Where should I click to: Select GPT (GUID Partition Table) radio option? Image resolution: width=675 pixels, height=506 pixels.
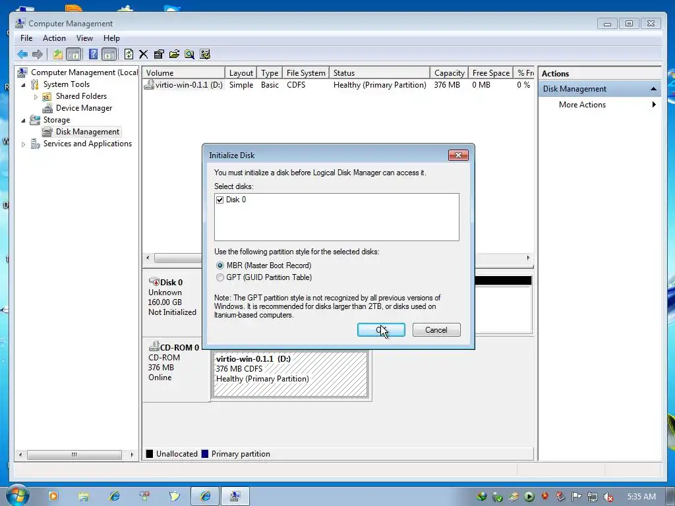click(220, 277)
